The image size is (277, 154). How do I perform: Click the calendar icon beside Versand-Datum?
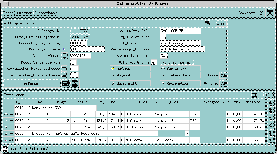click(64, 55)
